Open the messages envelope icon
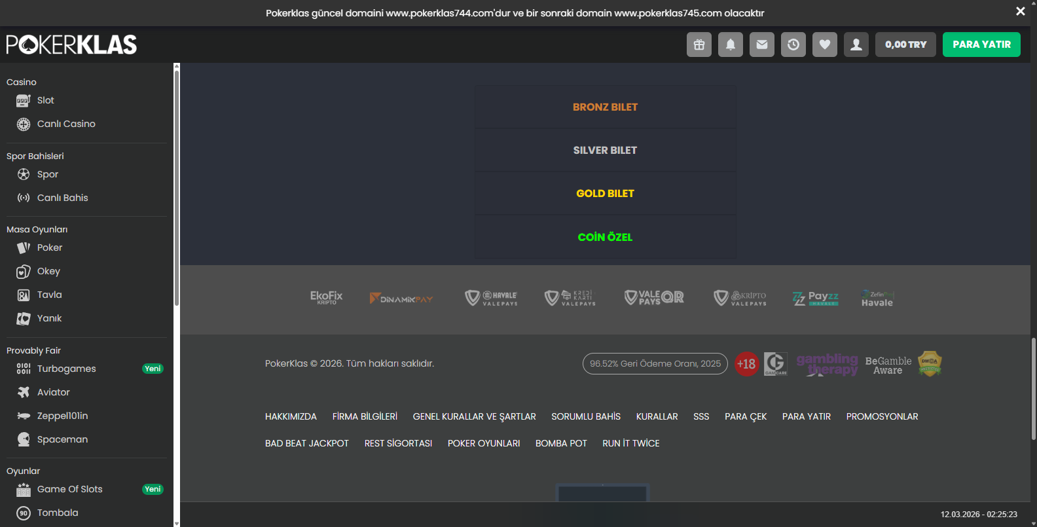Screen dimensions: 1037x527 (762, 45)
